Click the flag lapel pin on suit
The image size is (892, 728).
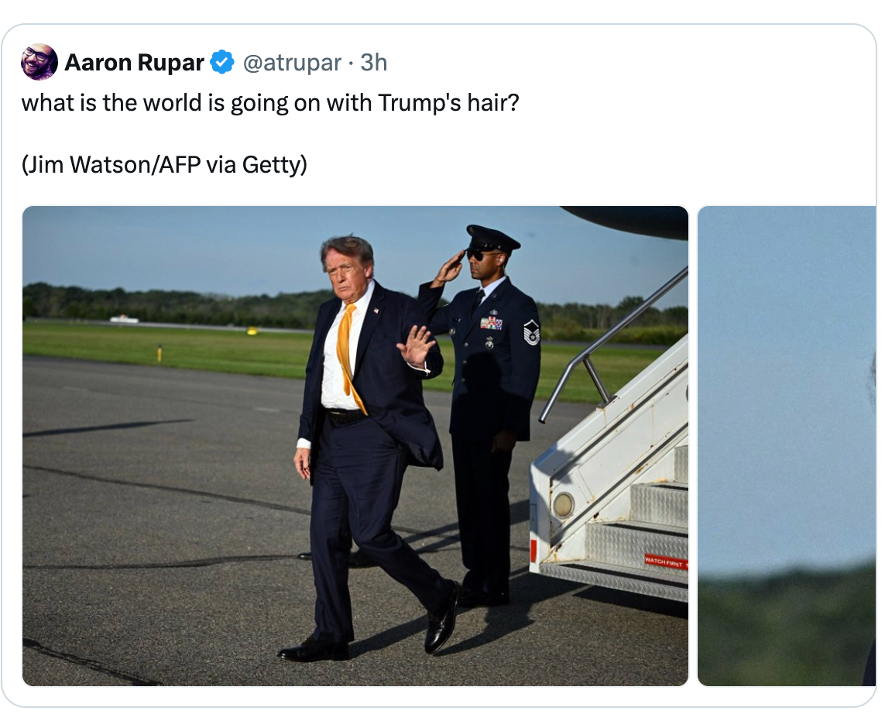(x=376, y=311)
